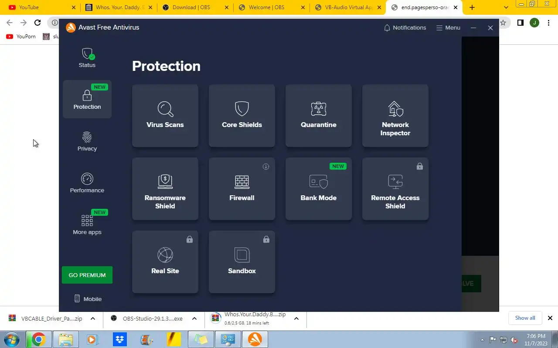Expand OBS-Studio exe download options

[x=194, y=318]
